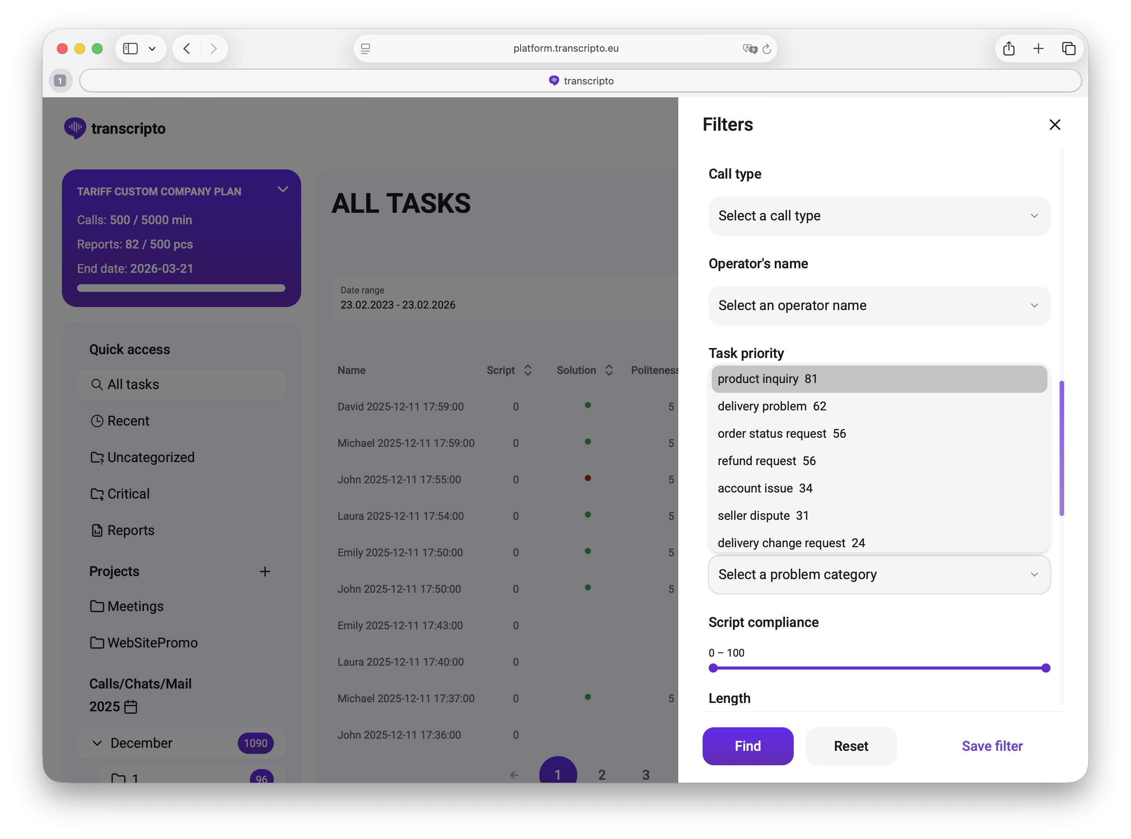
Task: Click the Safari share icon
Action: coord(1008,49)
